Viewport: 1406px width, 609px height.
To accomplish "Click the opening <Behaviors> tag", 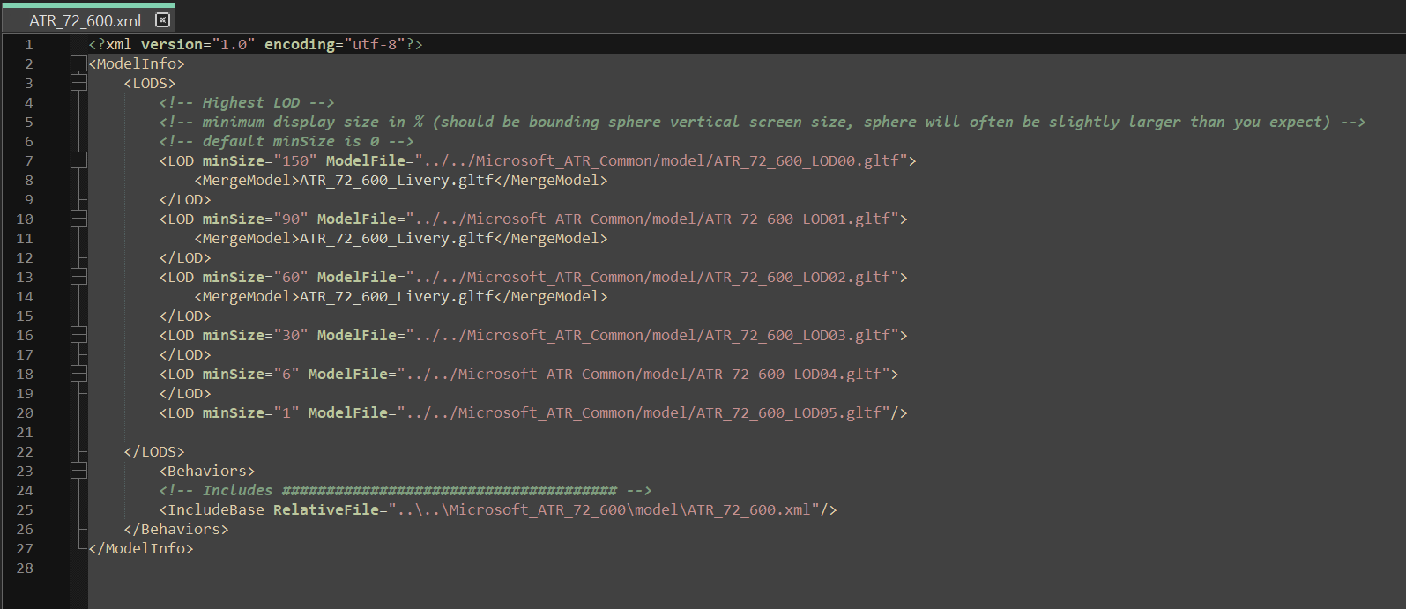I will pyautogui.click(x=207, y=471).
